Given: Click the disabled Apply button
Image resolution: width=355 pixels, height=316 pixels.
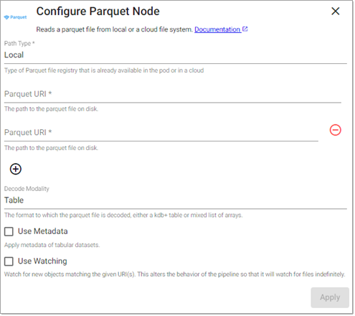Looking at the screenshot, I should (330, 297).
